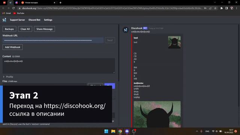The width and height of the screenshot is (240, 135).
Task: Open the Chrome extensions puzzle icon
Action: (x=222, y=8)
